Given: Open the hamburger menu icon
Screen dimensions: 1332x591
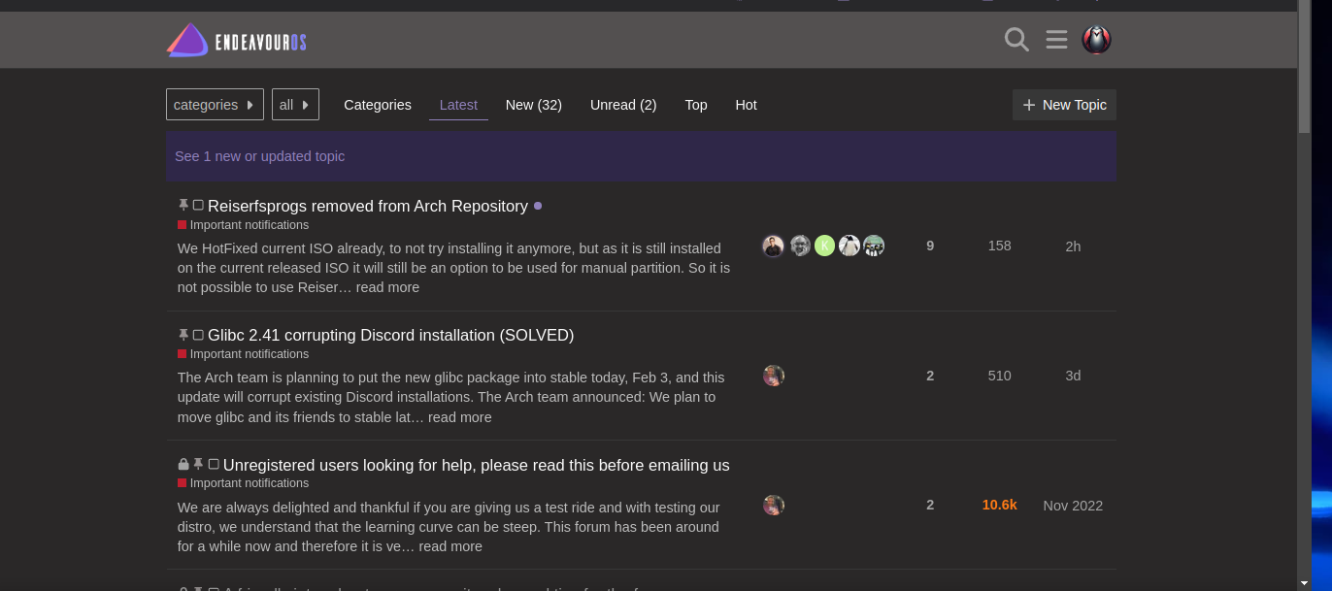Looking at the screenshot, I should pyautogui.click(x=1056, y=40).
